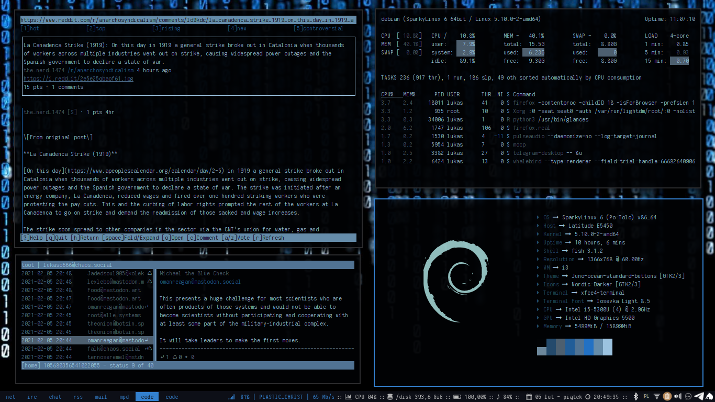Switch to the net workspace
This screenshot has width=715, height=402.
point(10,397)
